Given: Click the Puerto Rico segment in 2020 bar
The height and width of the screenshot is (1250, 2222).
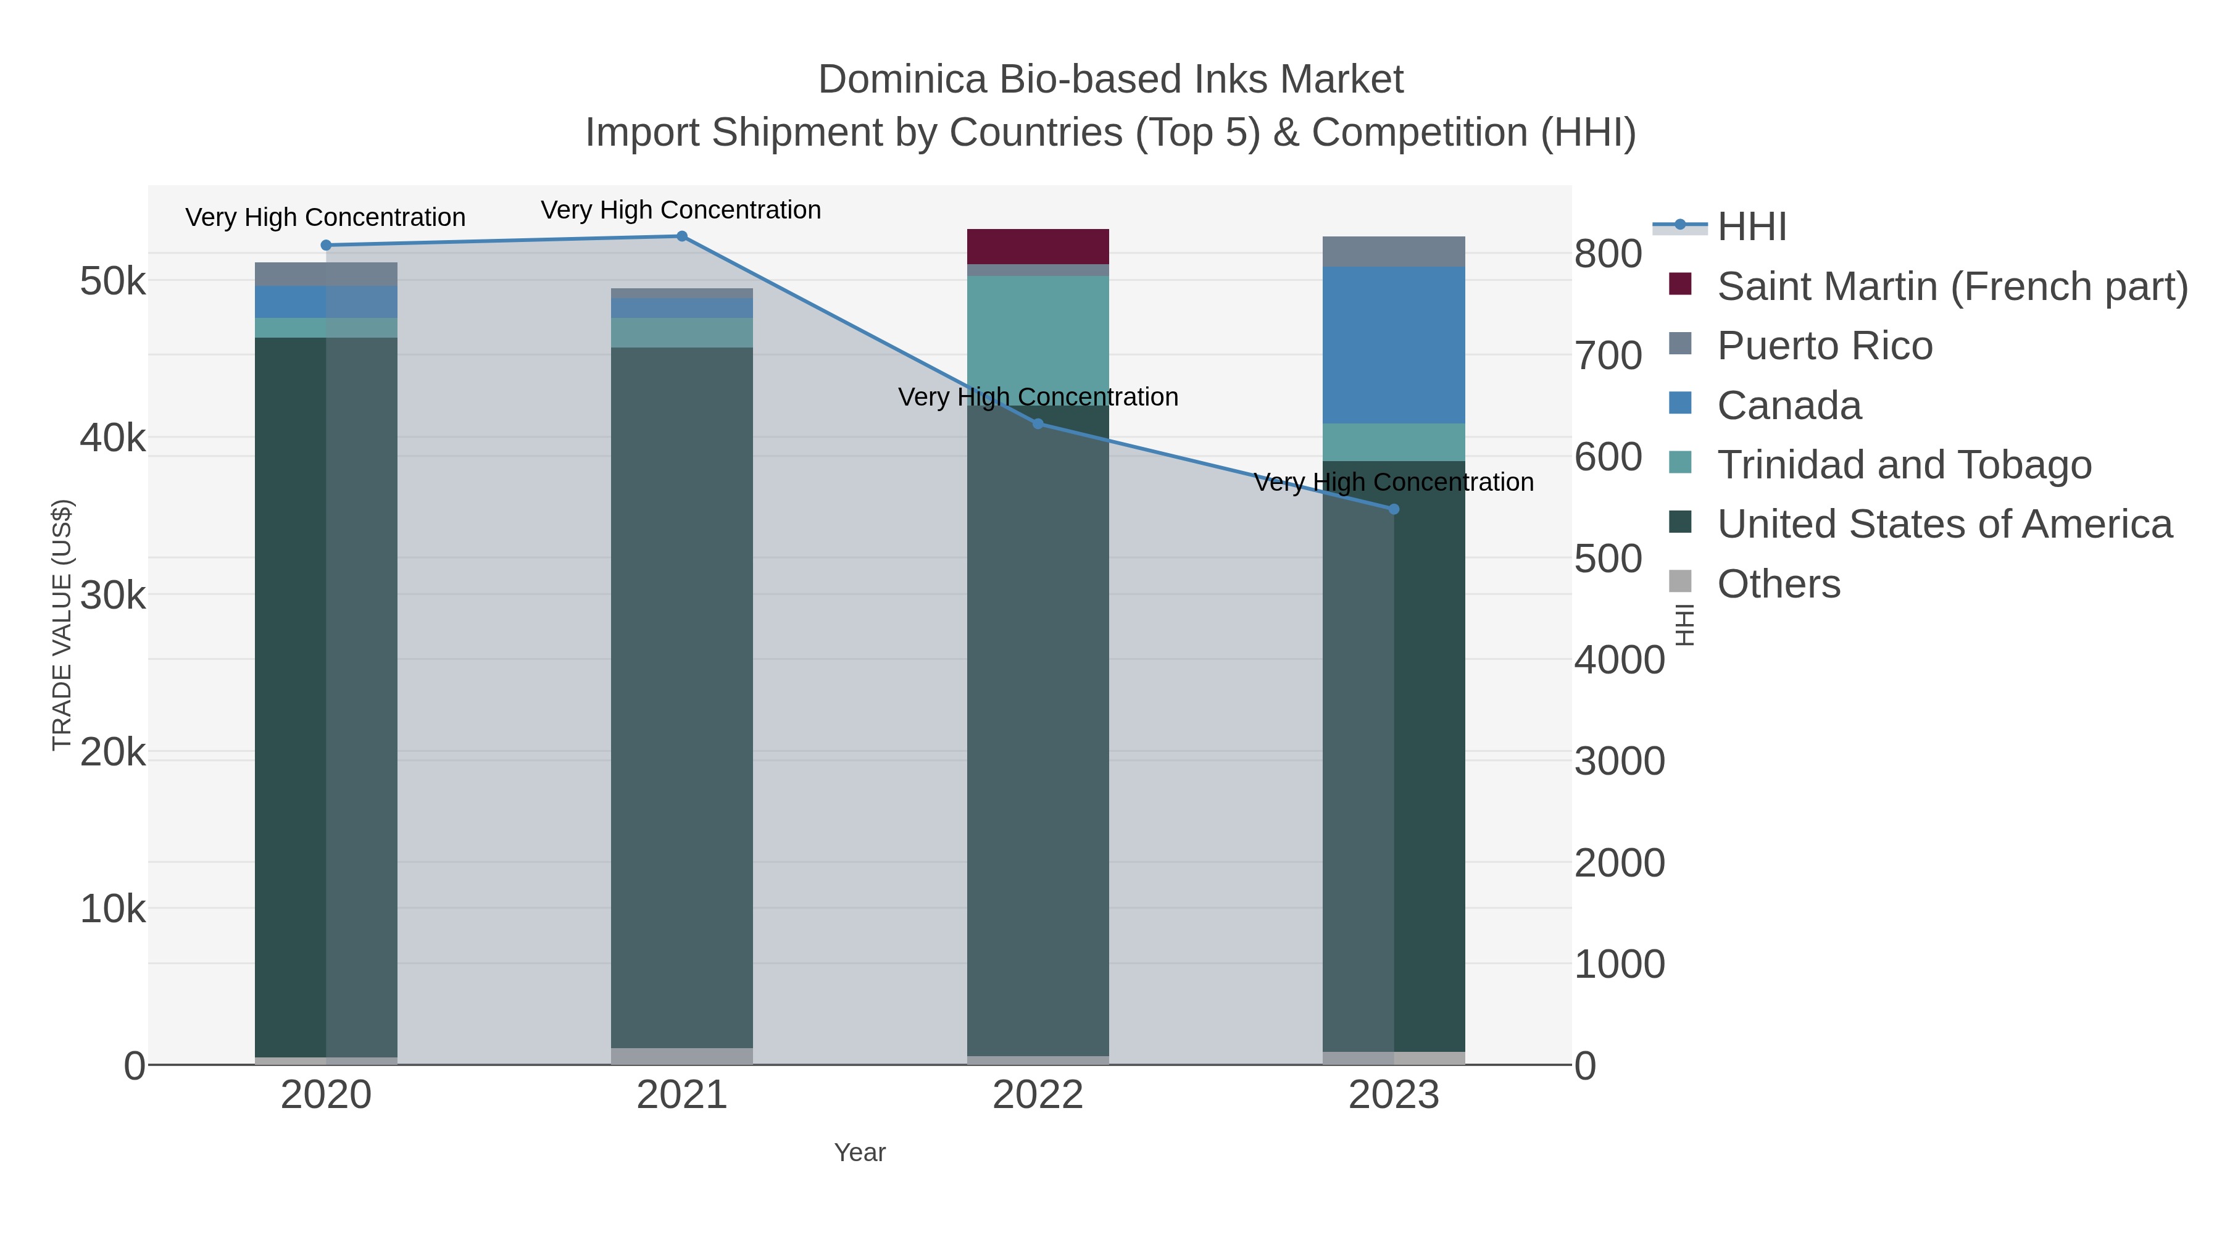Looking at the screenshot, I should 326,274.
